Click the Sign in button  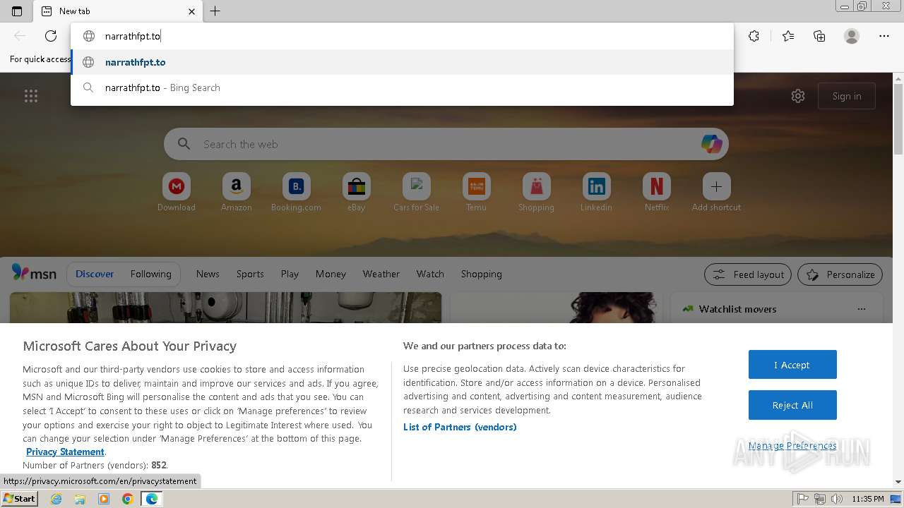[847, 96]
